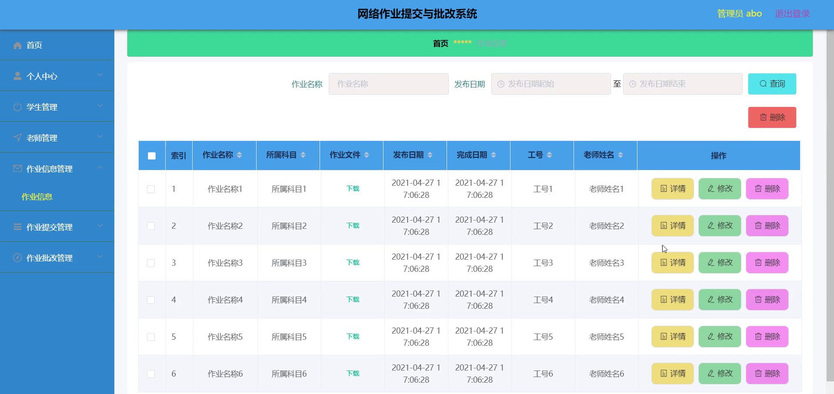Click pink 删除 for 作业名称4
This screenshot has height=394, width=834.
[767, 300]
